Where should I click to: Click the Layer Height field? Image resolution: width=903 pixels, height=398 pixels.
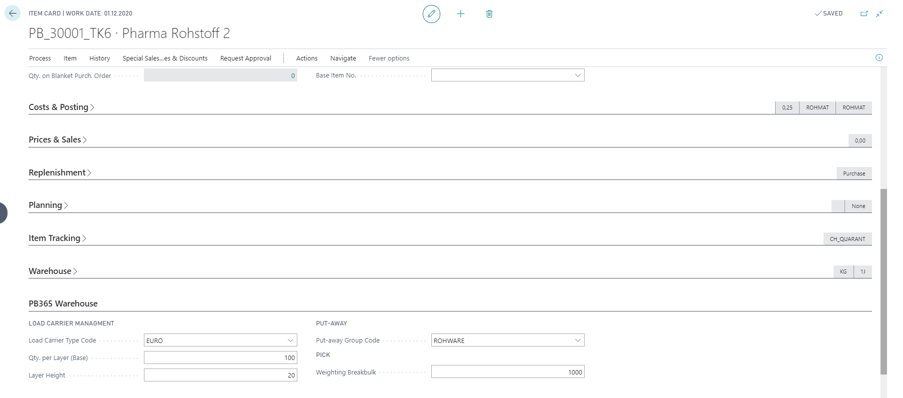[x=220, y=375]
